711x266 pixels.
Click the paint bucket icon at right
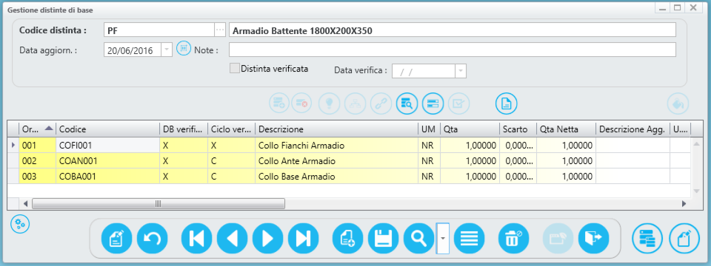[678, 103]
